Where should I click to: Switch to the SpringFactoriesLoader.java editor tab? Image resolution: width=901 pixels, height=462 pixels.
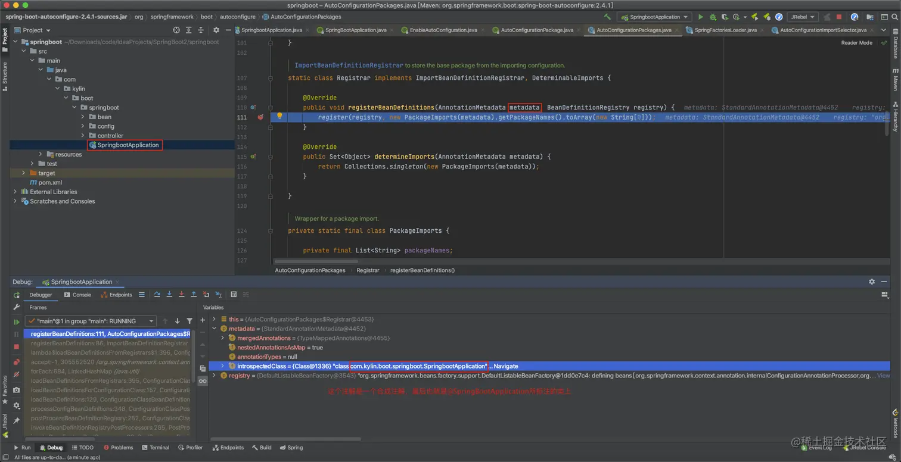[725, 30]
